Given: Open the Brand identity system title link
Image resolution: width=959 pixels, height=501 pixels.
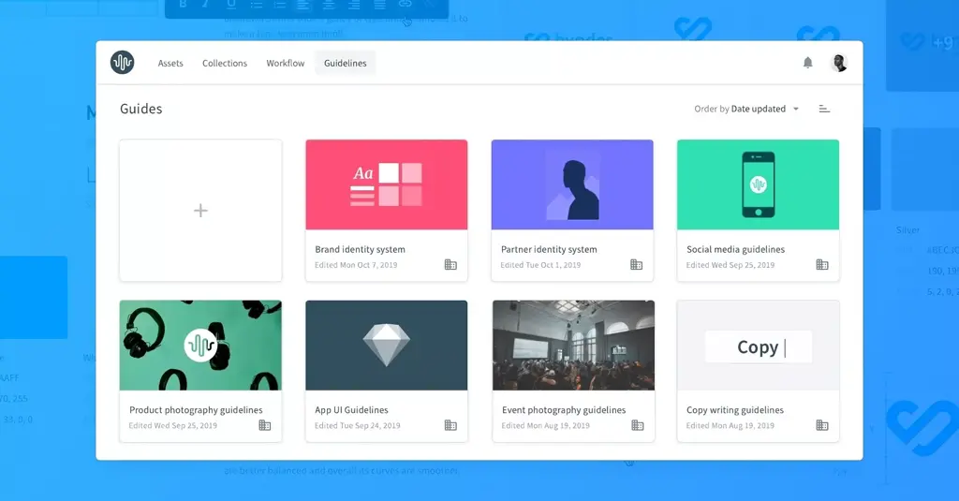Looking at the screenshot, I should 360,250.
